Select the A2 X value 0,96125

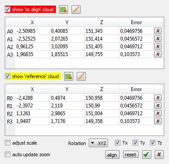click(32, 46)
